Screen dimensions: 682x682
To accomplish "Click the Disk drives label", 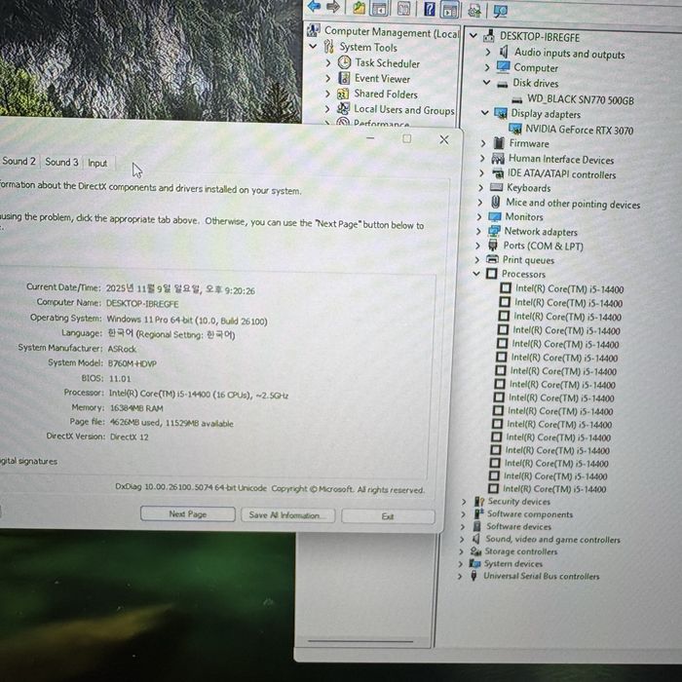I will [536, 83].
